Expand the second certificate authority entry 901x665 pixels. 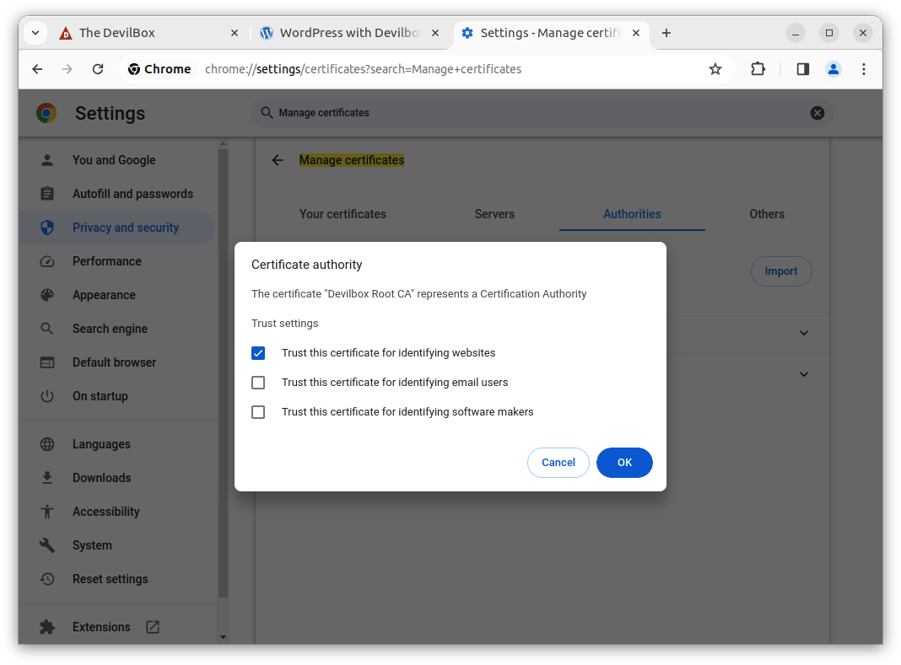click(x=803, y=374)
